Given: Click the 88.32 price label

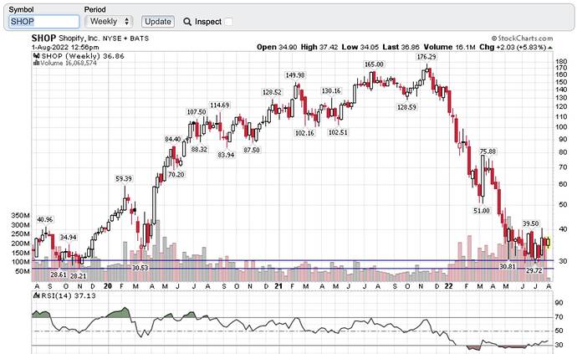Looking at the screenshot, I should [199, 150].
